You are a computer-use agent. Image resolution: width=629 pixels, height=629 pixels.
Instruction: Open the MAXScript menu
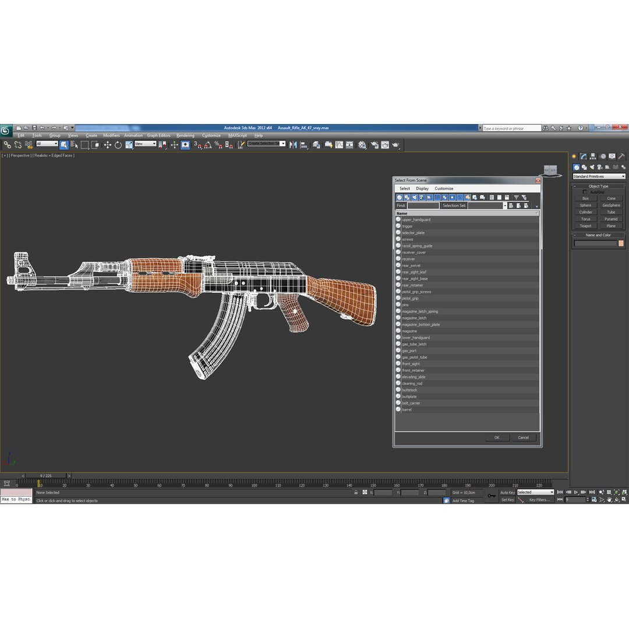[x=238, y=135]
